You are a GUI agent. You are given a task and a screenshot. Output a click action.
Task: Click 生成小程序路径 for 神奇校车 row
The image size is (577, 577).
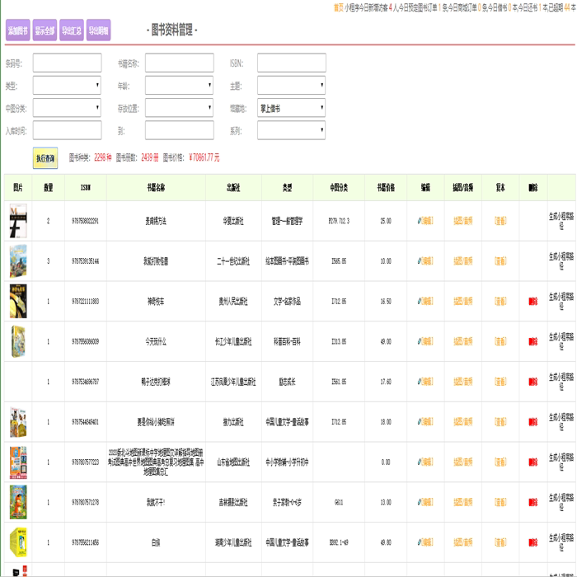(x=561, y=301)
